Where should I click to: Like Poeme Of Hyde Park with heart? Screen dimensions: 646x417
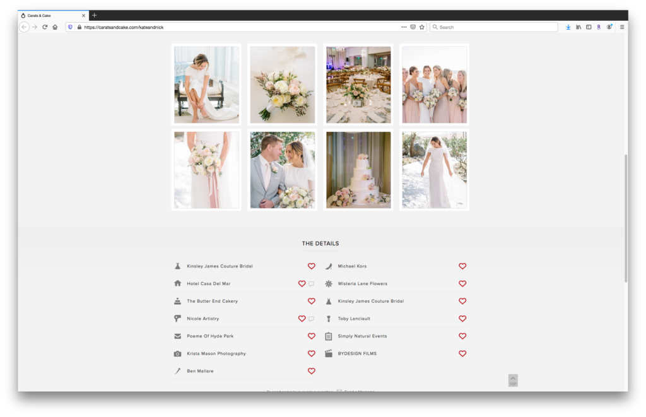[312, 336]
